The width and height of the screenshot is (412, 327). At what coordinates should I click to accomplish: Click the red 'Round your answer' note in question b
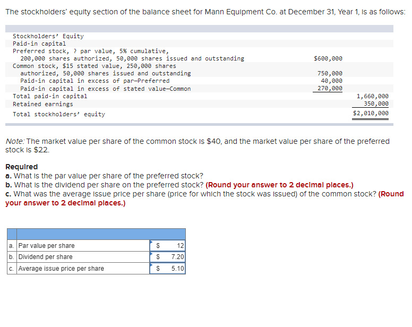point(280,185)
